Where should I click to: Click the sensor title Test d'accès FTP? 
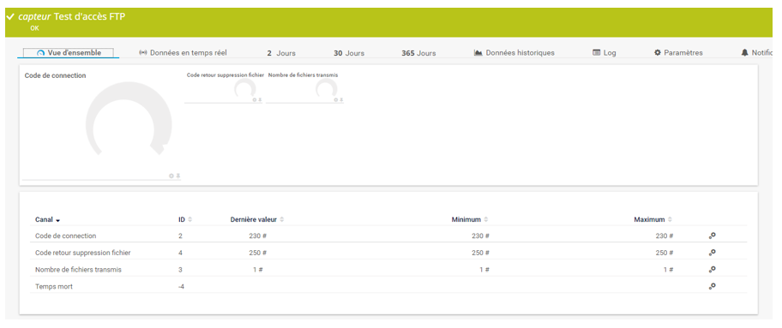click(x=89, y=16)
